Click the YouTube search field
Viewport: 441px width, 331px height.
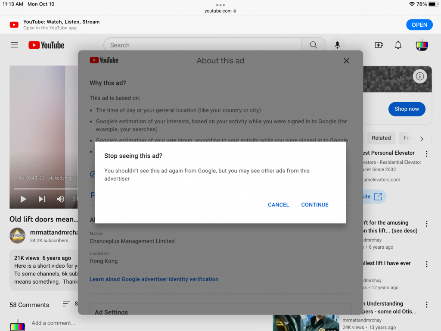(x=202, y=45)
